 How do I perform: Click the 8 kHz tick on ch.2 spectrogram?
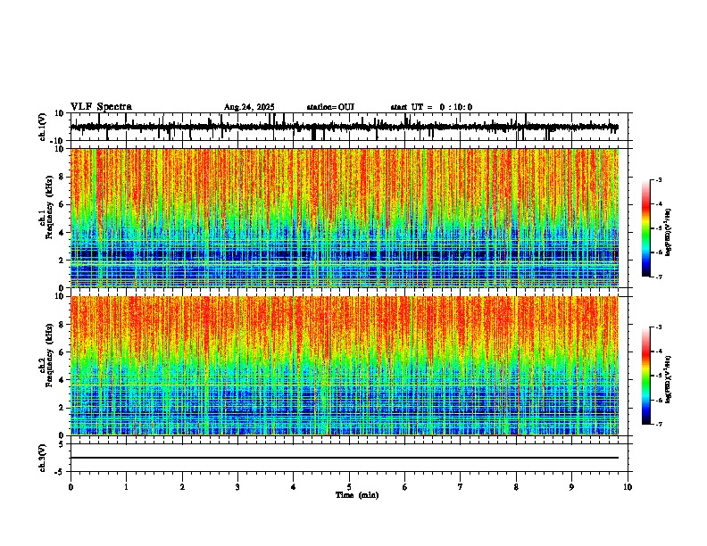point(62,325)
